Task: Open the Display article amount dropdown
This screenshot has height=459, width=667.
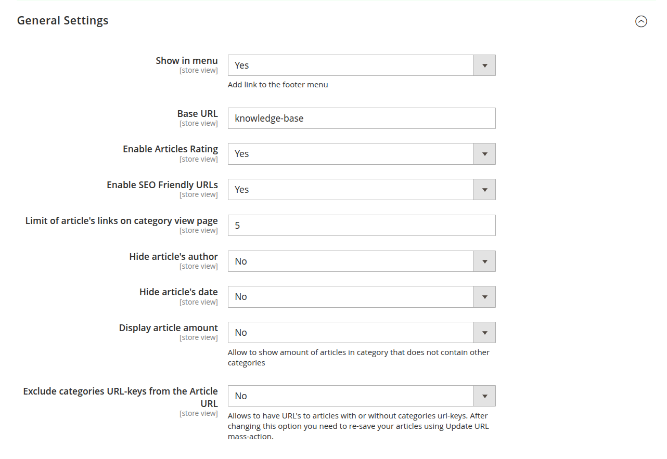Action: pyautogui.click(x=361, y=332)
